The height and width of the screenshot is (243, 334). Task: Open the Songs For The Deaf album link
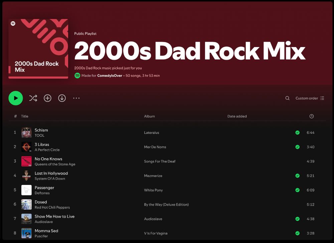click(160, 161)
